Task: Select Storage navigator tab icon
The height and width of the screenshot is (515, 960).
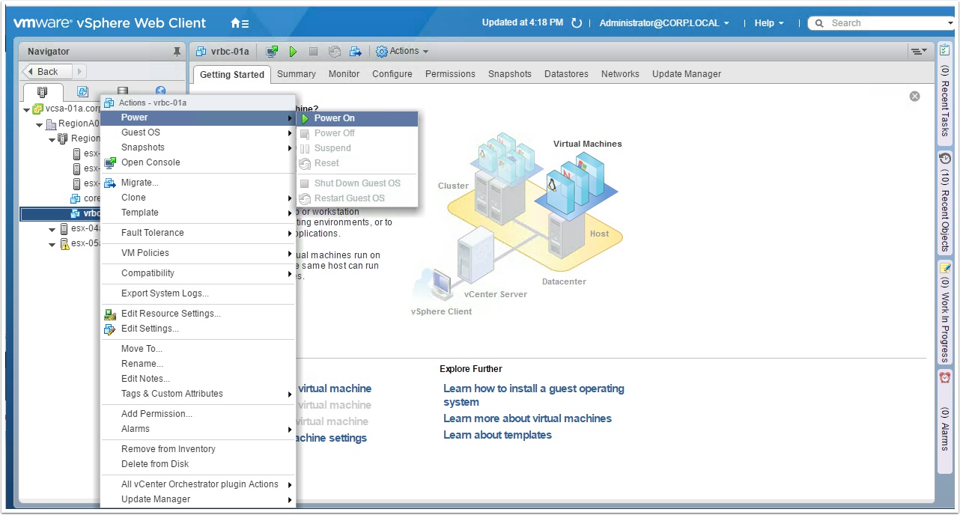Action: pos(122,92)
